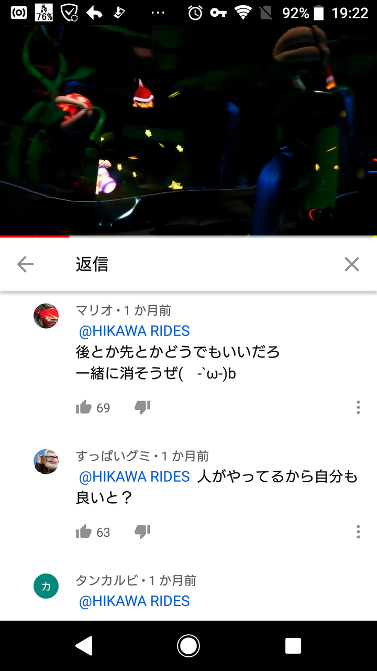Go back using the replies arrow
This screenshot has height=671, width=377.
click(x=25, y=265)
